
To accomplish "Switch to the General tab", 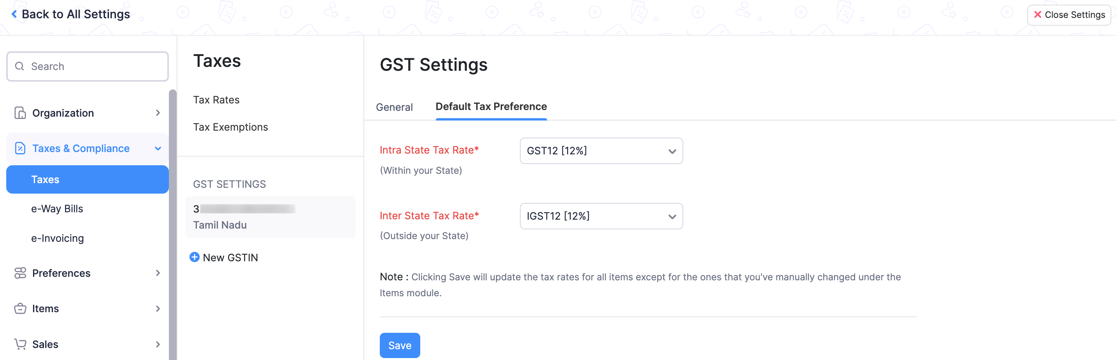I will tap(394, 107).
